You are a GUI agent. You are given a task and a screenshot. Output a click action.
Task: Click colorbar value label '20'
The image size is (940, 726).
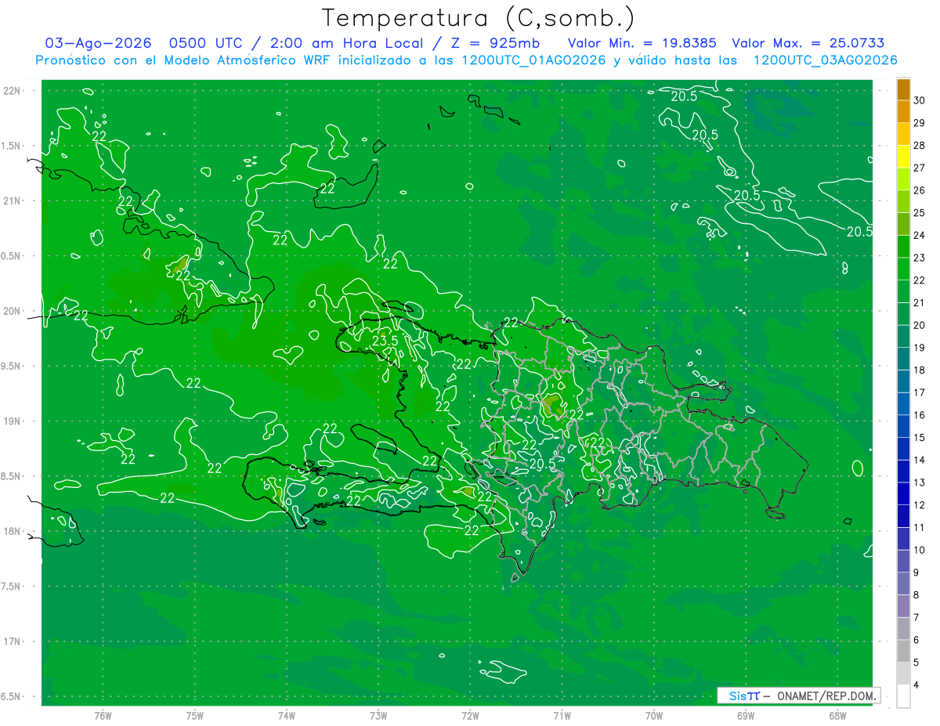(920, 325)
